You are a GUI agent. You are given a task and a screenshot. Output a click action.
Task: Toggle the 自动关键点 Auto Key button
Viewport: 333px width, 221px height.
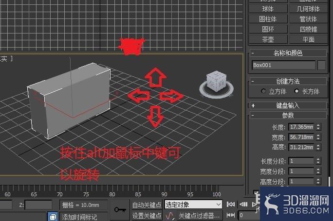147,205
